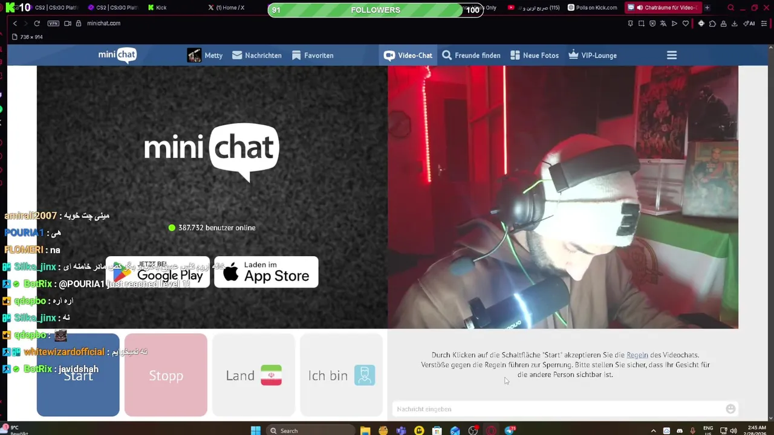The width and height of the screenshot is (774, 435).
Task: Focus the Nachricht eingeben message field
Action: pyautogui.click(x=559, y=409)
